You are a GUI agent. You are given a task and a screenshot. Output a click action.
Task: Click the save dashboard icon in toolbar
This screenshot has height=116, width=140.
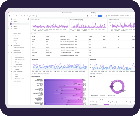88,16
